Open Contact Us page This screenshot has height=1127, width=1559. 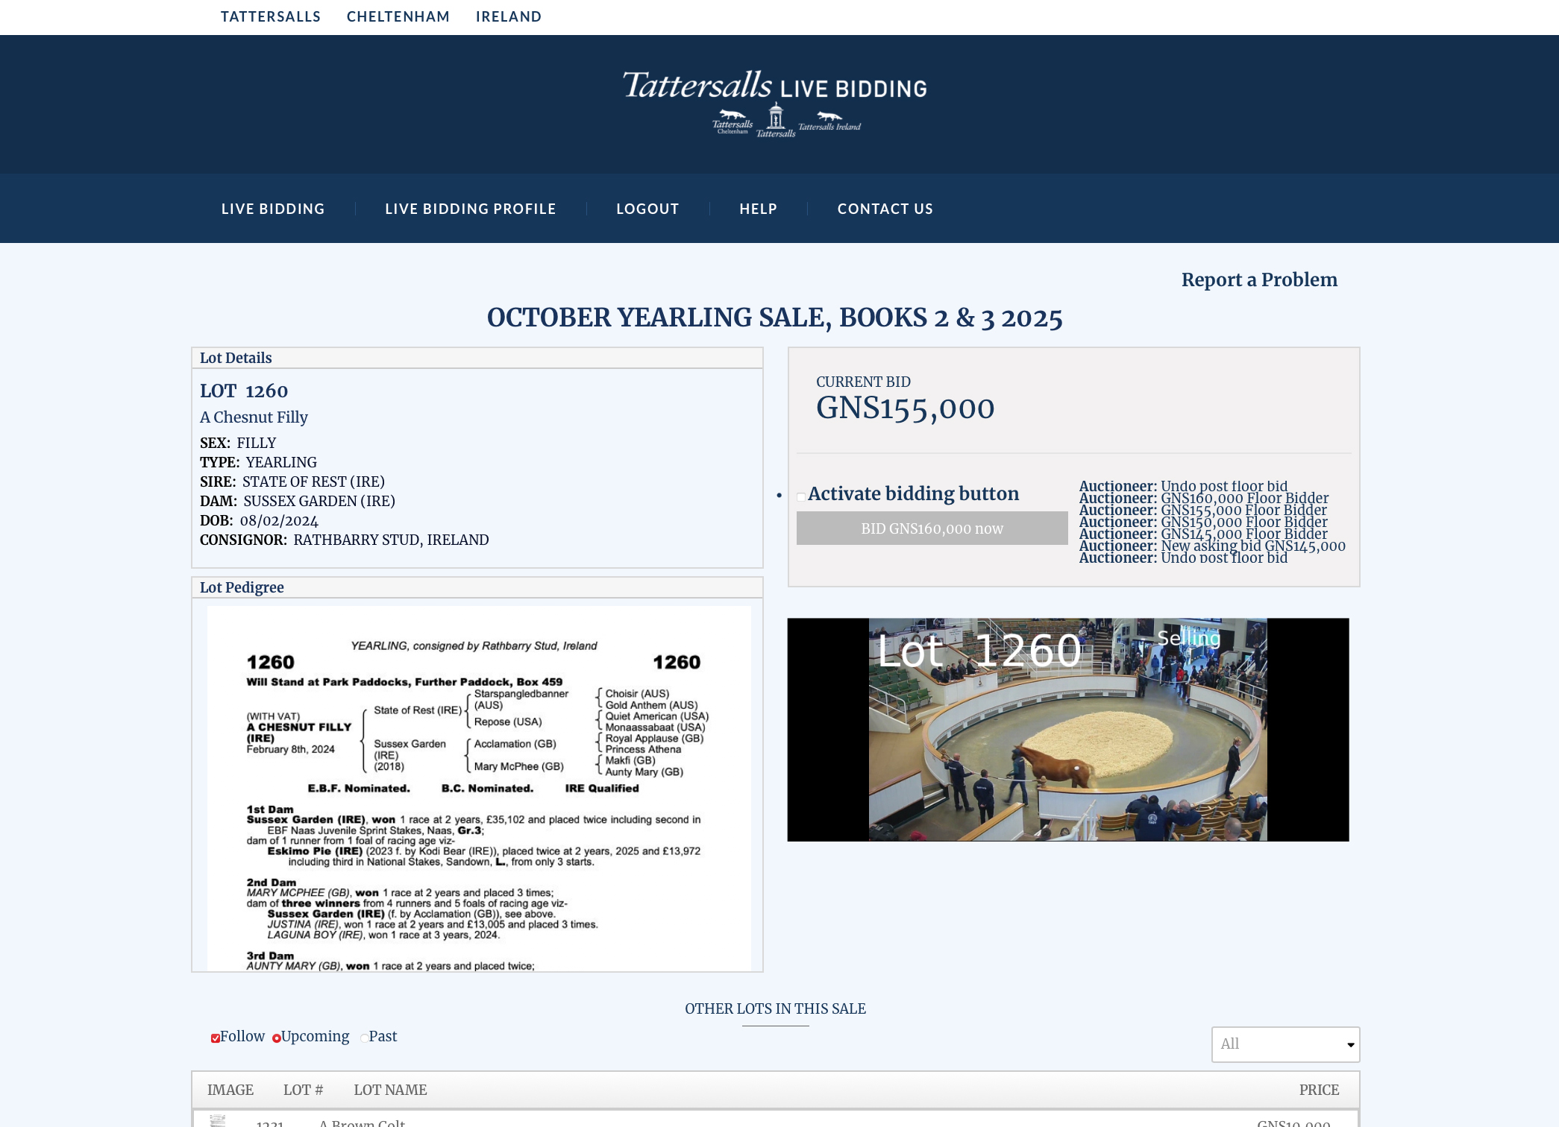click(885, 209)
